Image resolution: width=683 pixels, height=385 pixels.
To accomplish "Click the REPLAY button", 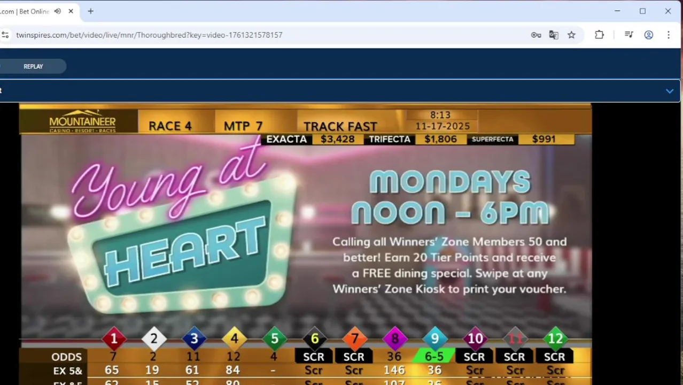I will coord(33,66).
